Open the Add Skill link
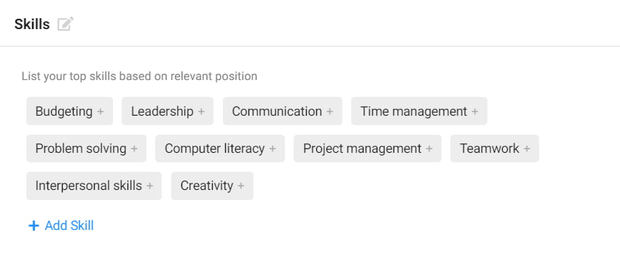This screenshot has width=620, height=262. point(61,226)
